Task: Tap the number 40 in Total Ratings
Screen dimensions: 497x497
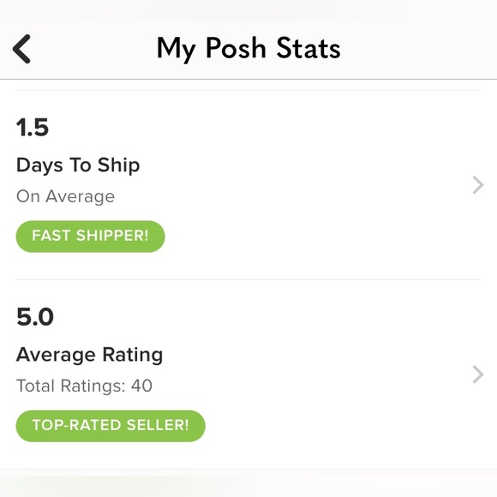Action: tap(142, 386)
